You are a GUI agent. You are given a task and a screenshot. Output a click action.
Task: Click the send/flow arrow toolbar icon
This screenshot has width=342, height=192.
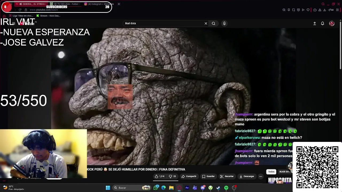click(303, 10)
